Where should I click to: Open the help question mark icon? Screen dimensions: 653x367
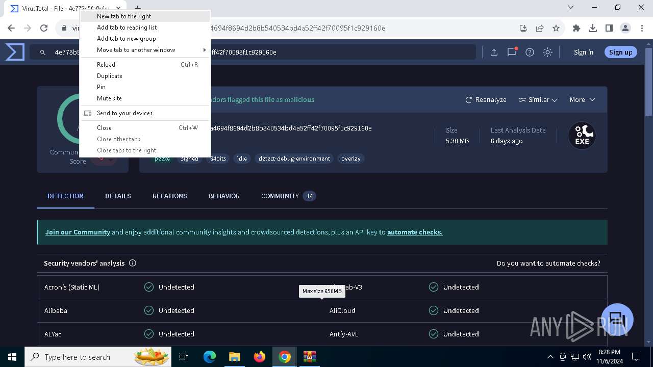coord(530,52)
